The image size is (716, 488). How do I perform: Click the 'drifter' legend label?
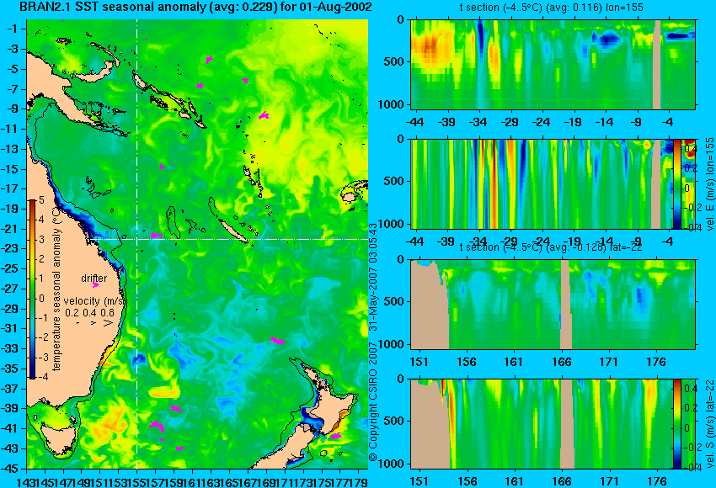pos(94,278)
